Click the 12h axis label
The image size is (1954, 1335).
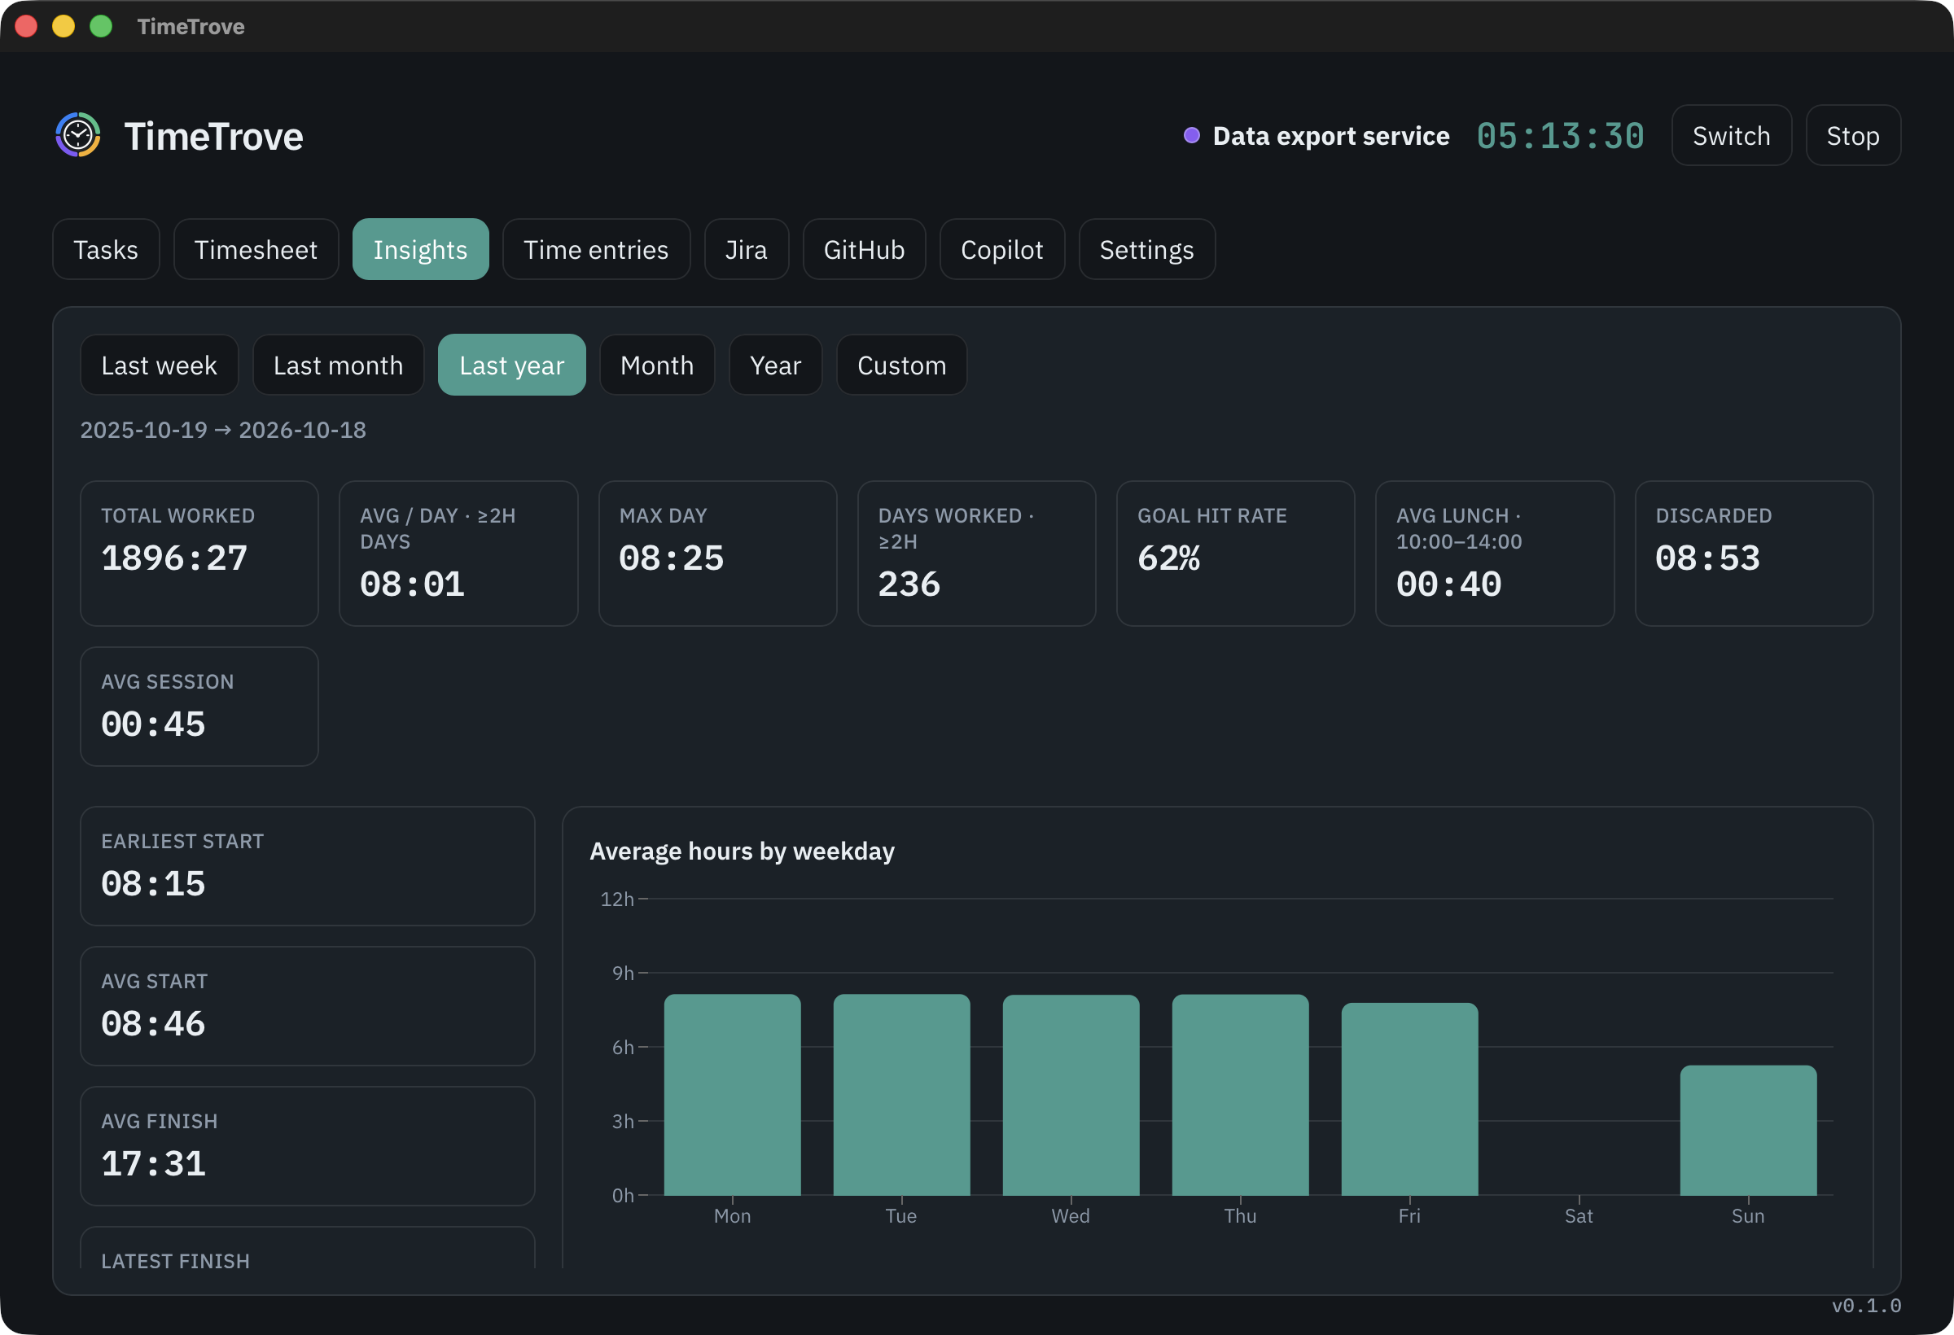(x=617, y=899)
